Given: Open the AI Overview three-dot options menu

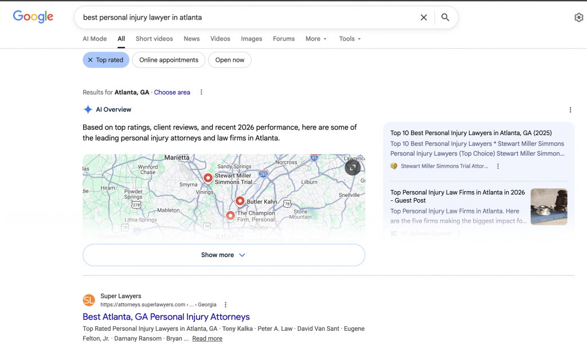Looking at the screenshot, I should pos(570,110).
